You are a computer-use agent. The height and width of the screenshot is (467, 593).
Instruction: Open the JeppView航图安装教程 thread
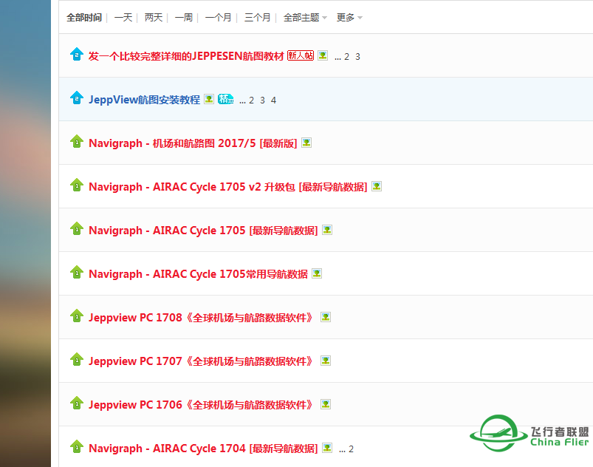[145, 98]
